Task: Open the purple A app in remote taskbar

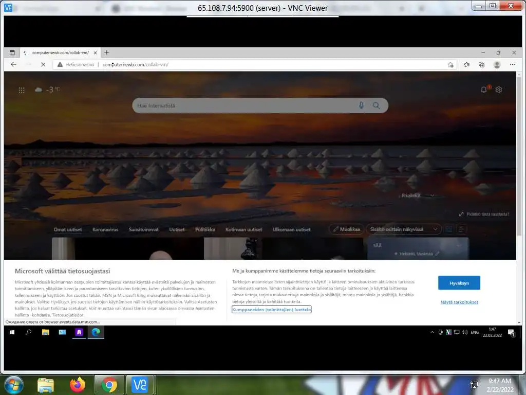Action: (79, 332)
